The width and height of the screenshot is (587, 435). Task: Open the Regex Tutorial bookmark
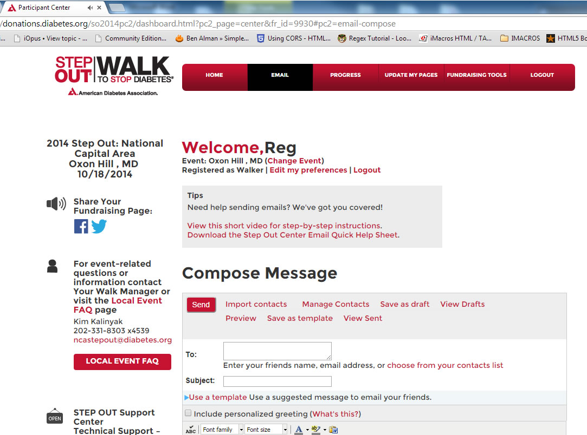[x=375, y=38]
